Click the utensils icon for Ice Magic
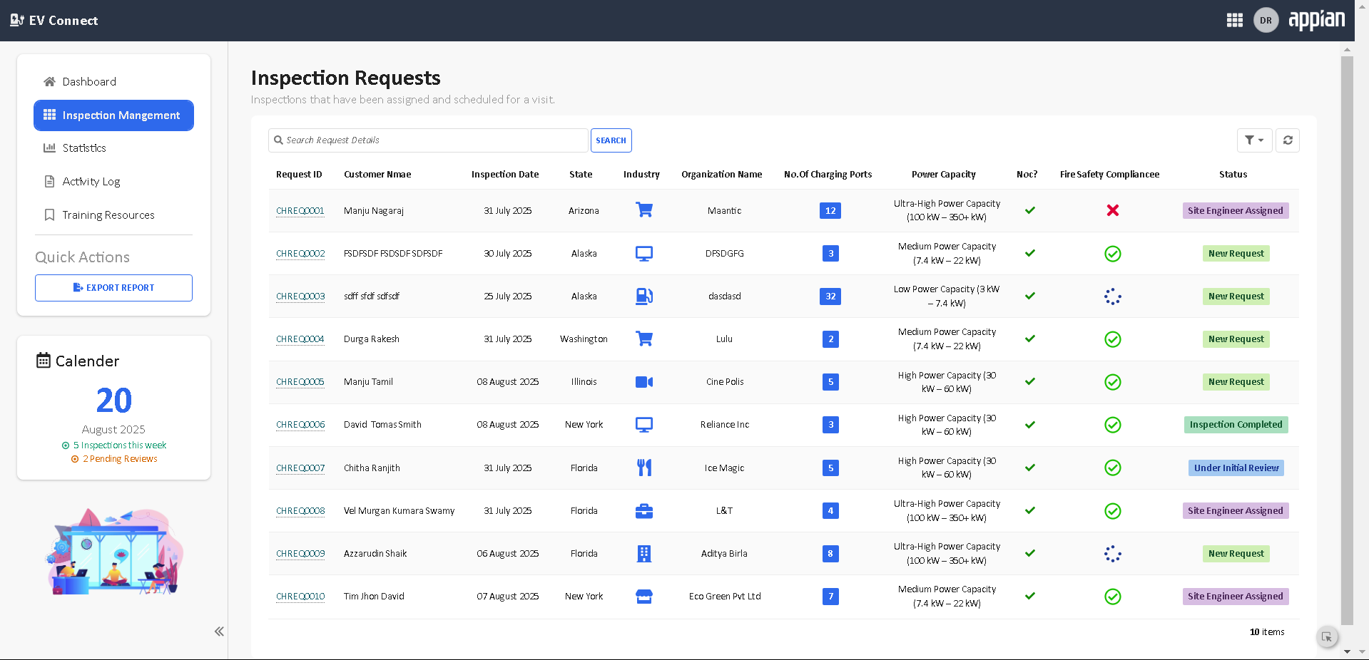Image resolution: width=1369 pixels, height=660 pixels. [643, 468]
